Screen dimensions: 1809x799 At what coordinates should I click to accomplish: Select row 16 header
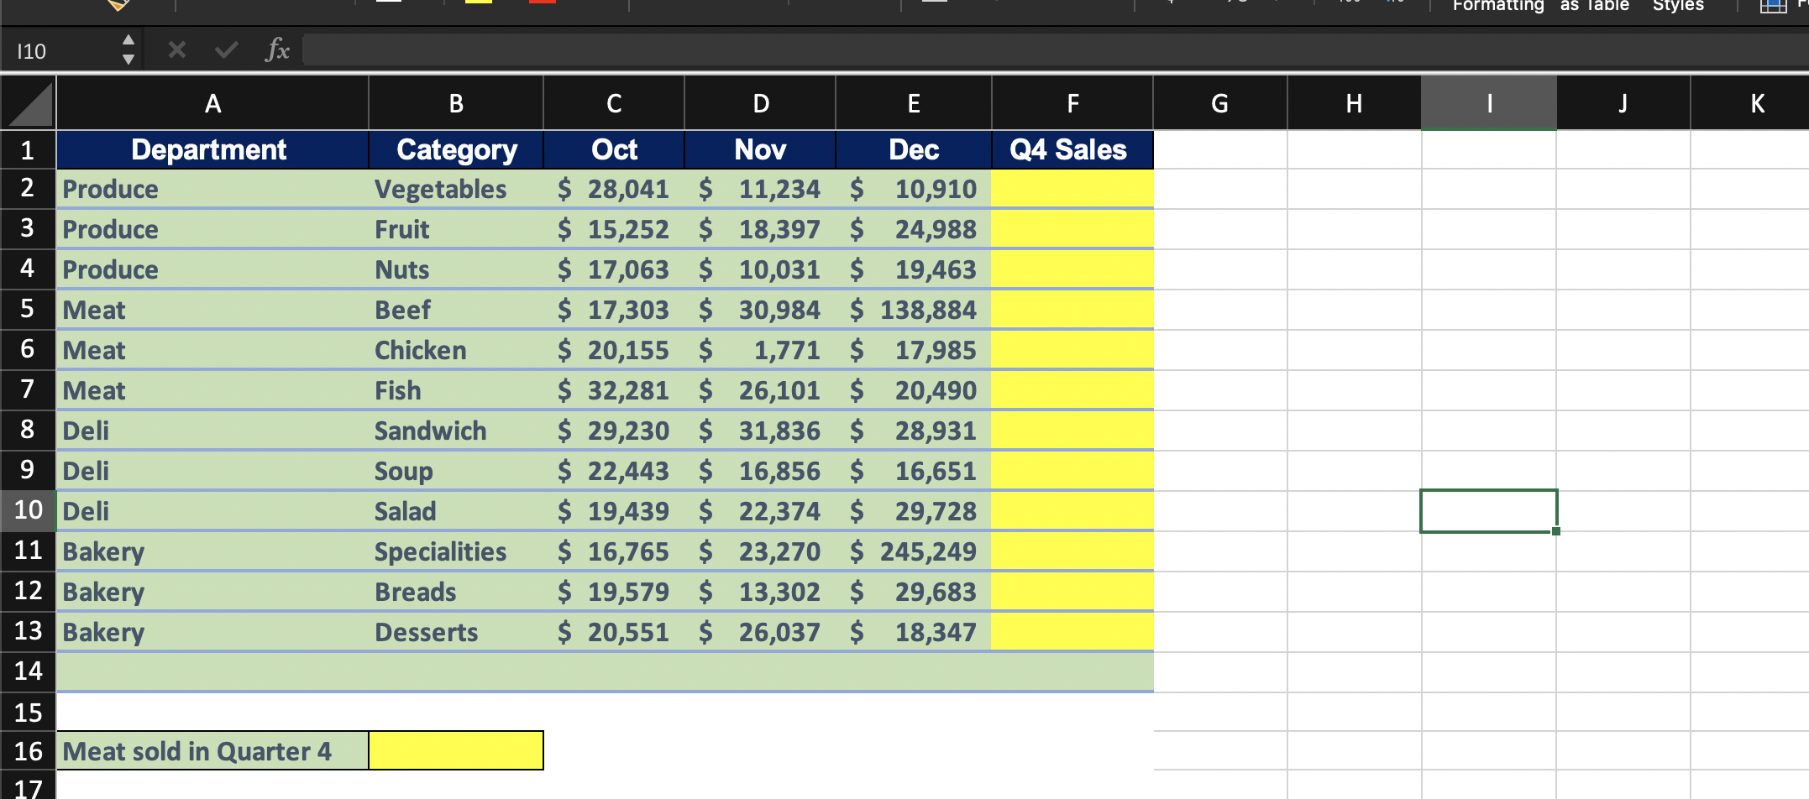tap(28, 751)
